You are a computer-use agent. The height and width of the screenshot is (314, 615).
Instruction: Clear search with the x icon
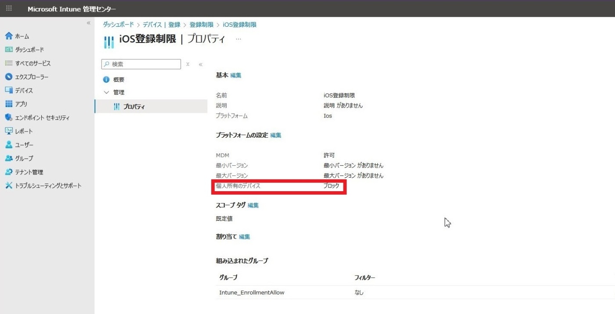[x=188, y=64]
